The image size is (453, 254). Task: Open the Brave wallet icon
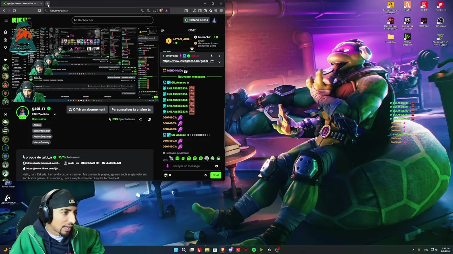pyautogui.click(x=205, y=11)
